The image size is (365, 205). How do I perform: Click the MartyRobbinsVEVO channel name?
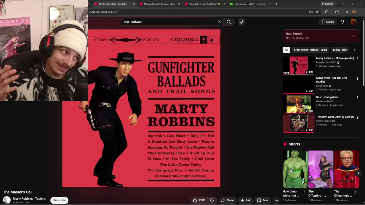pos(326,62)
